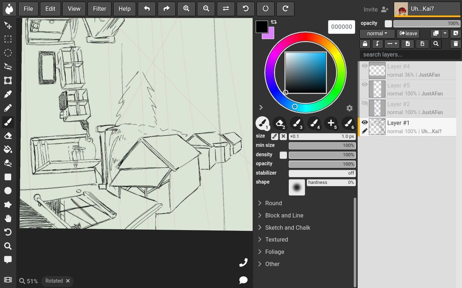This screenshot has height=288, width=462.
Task: Rotate the view clockwise
Action: pyautogui.click(x=285, y=8)
